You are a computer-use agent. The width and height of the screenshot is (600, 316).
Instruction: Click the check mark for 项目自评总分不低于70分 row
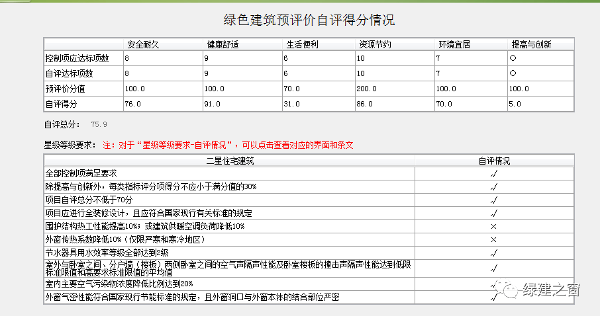493,200
